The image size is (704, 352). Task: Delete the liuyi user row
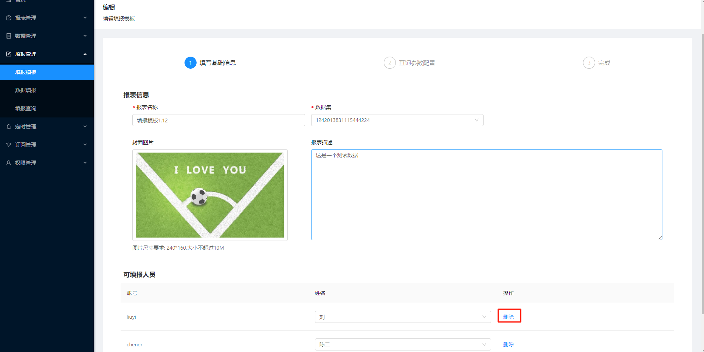pyautogui.click(x=509, y=317)
